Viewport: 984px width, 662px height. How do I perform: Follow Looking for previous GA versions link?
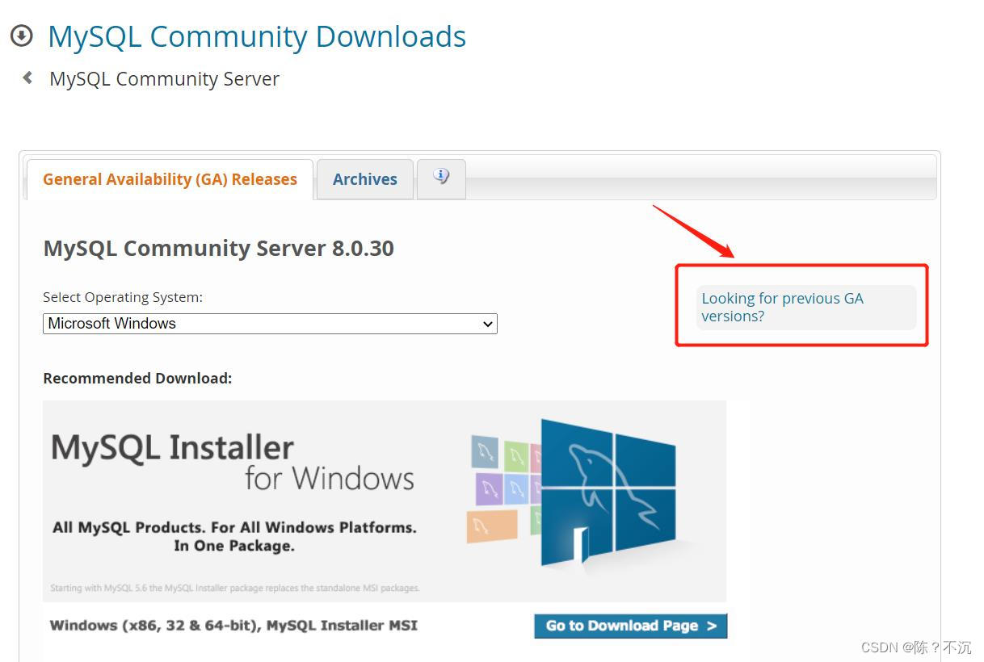tap(782, 307)
